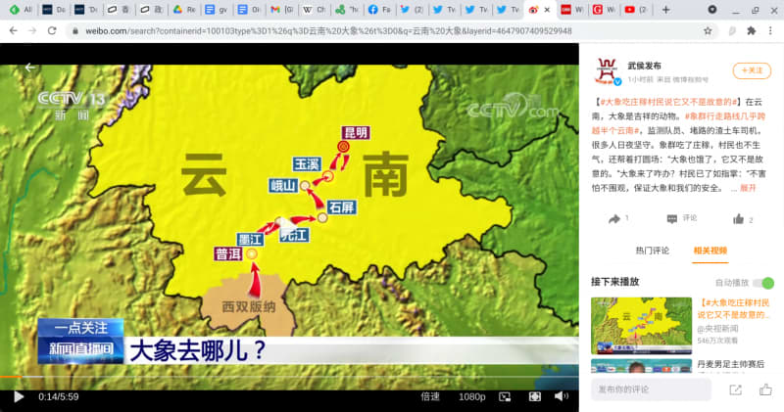Click the repost share arrow icon

614,219
